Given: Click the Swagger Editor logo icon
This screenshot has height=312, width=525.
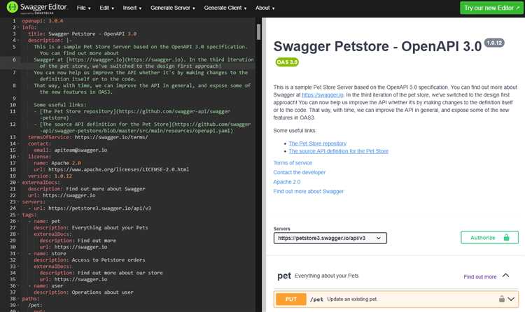Looking at the screenshot, I should click(12, 7).
